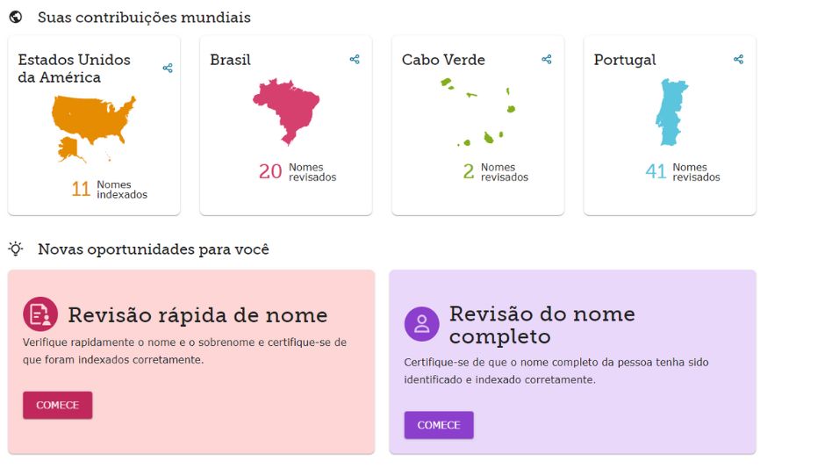Click the 20 Nomes revisados count
Image resolution: width=832 pixels, height=476 pixels.
pos(298,171)
